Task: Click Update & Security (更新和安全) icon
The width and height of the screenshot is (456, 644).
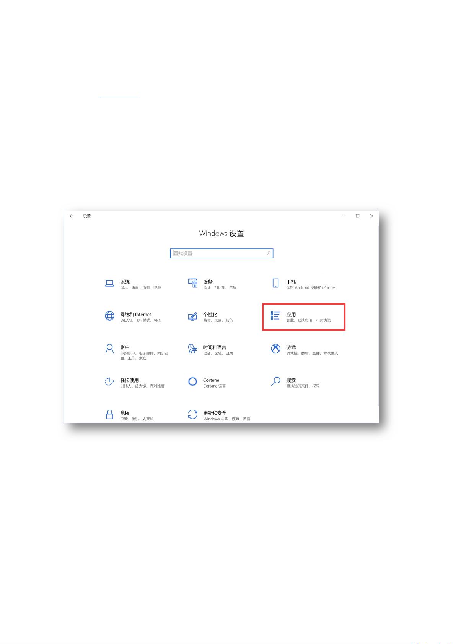Action: [192, 414]
